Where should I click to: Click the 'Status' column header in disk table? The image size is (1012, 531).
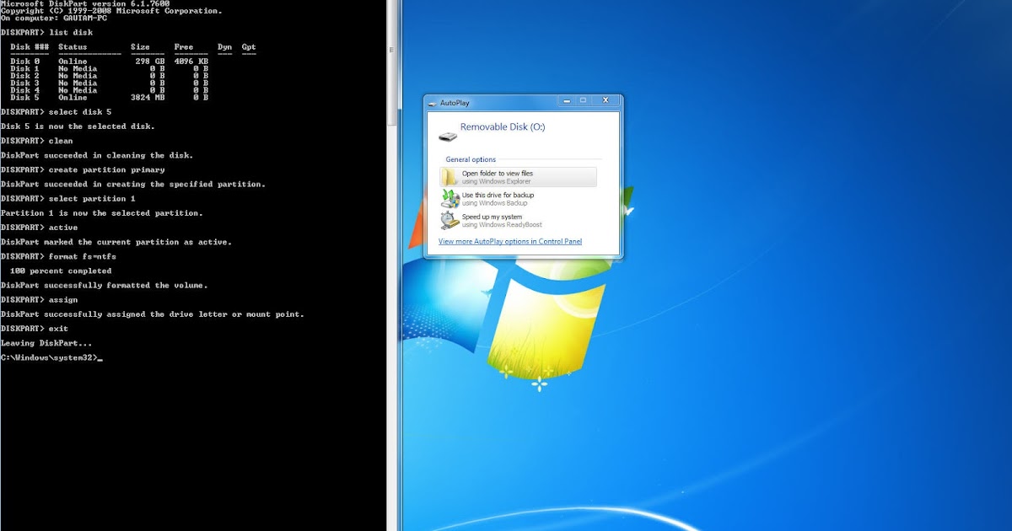(x=73, y=47)
